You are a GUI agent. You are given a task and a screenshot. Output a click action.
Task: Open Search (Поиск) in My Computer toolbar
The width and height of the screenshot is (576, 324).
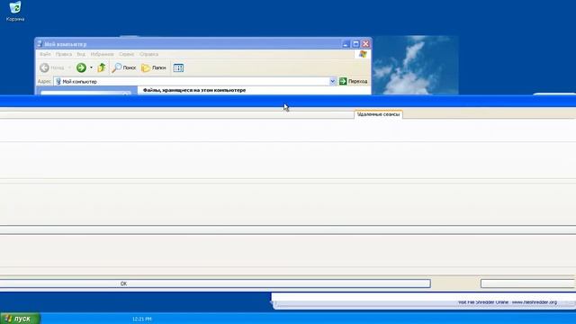coord(124,67)
